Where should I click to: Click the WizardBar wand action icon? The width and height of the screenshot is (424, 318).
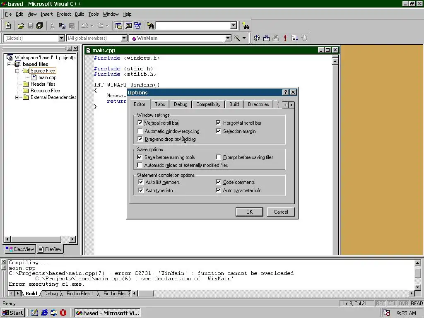[237, 38]
